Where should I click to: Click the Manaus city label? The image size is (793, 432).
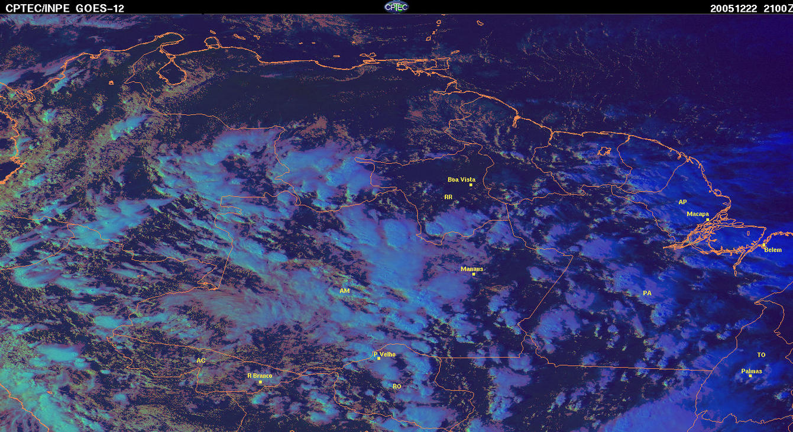[472, 269]
